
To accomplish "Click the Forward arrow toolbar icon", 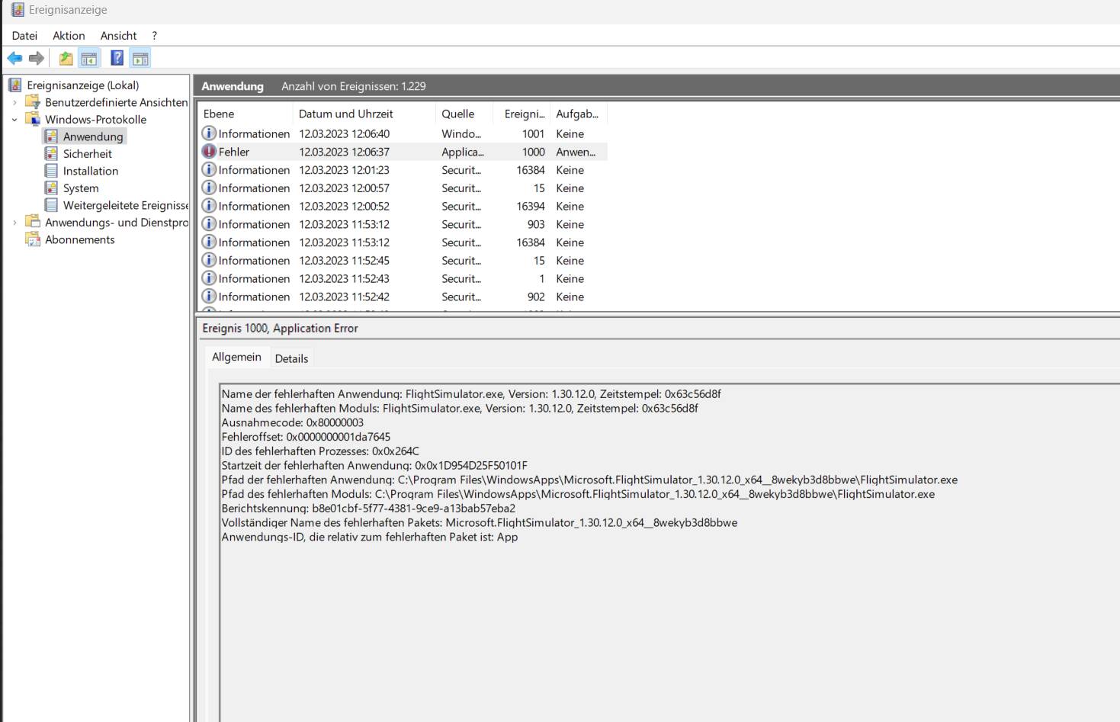I will click(36, 58).
